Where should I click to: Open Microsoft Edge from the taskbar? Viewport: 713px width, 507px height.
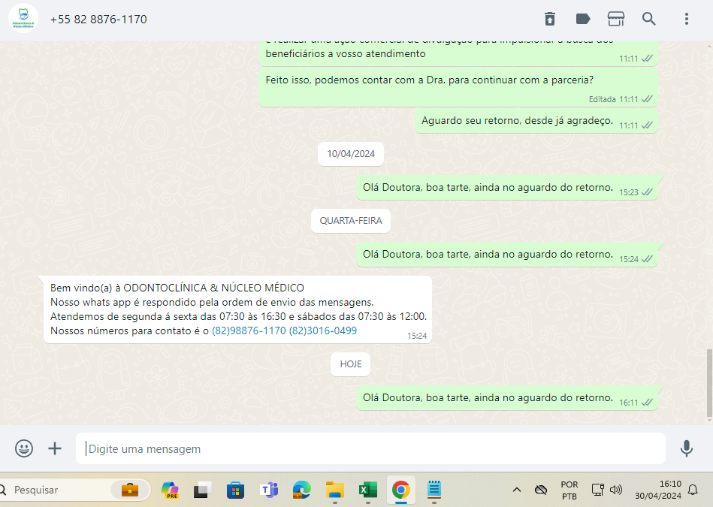click(x=301, y=490)
